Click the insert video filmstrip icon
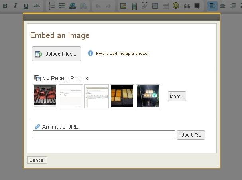Viewport: 242px width, 180px height. click(134, 6)
